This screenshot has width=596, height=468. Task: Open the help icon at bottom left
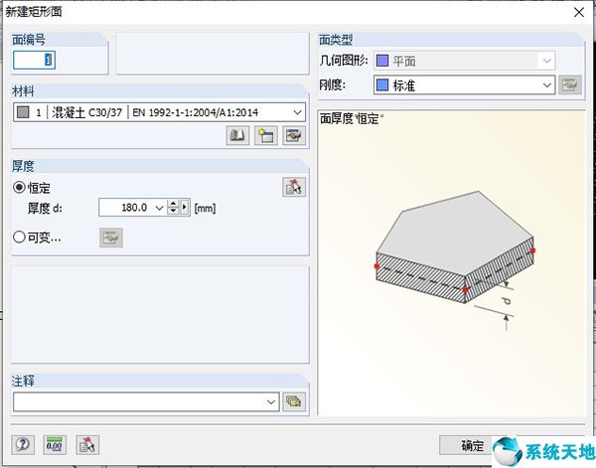[23, 444]
